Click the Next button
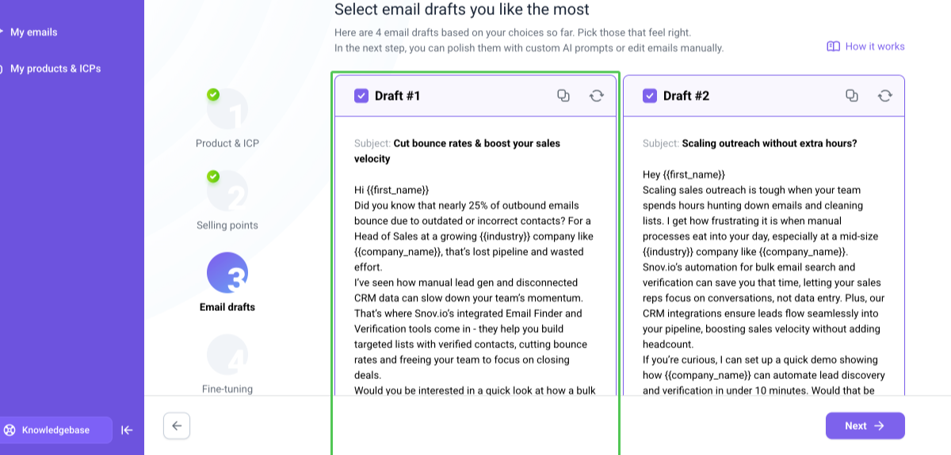Image resolution: width=951 pixels, height=455 pixels. click(865, 426)
